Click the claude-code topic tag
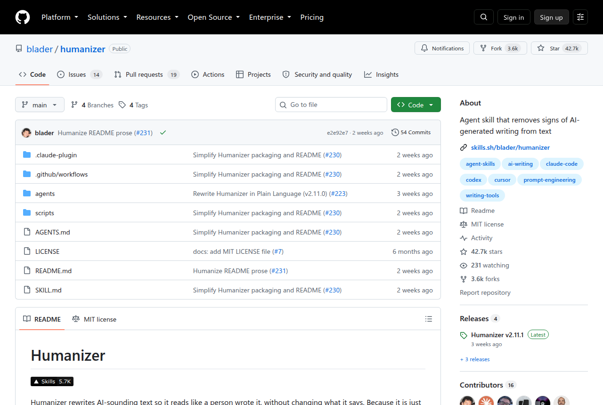 click(562, 164)
